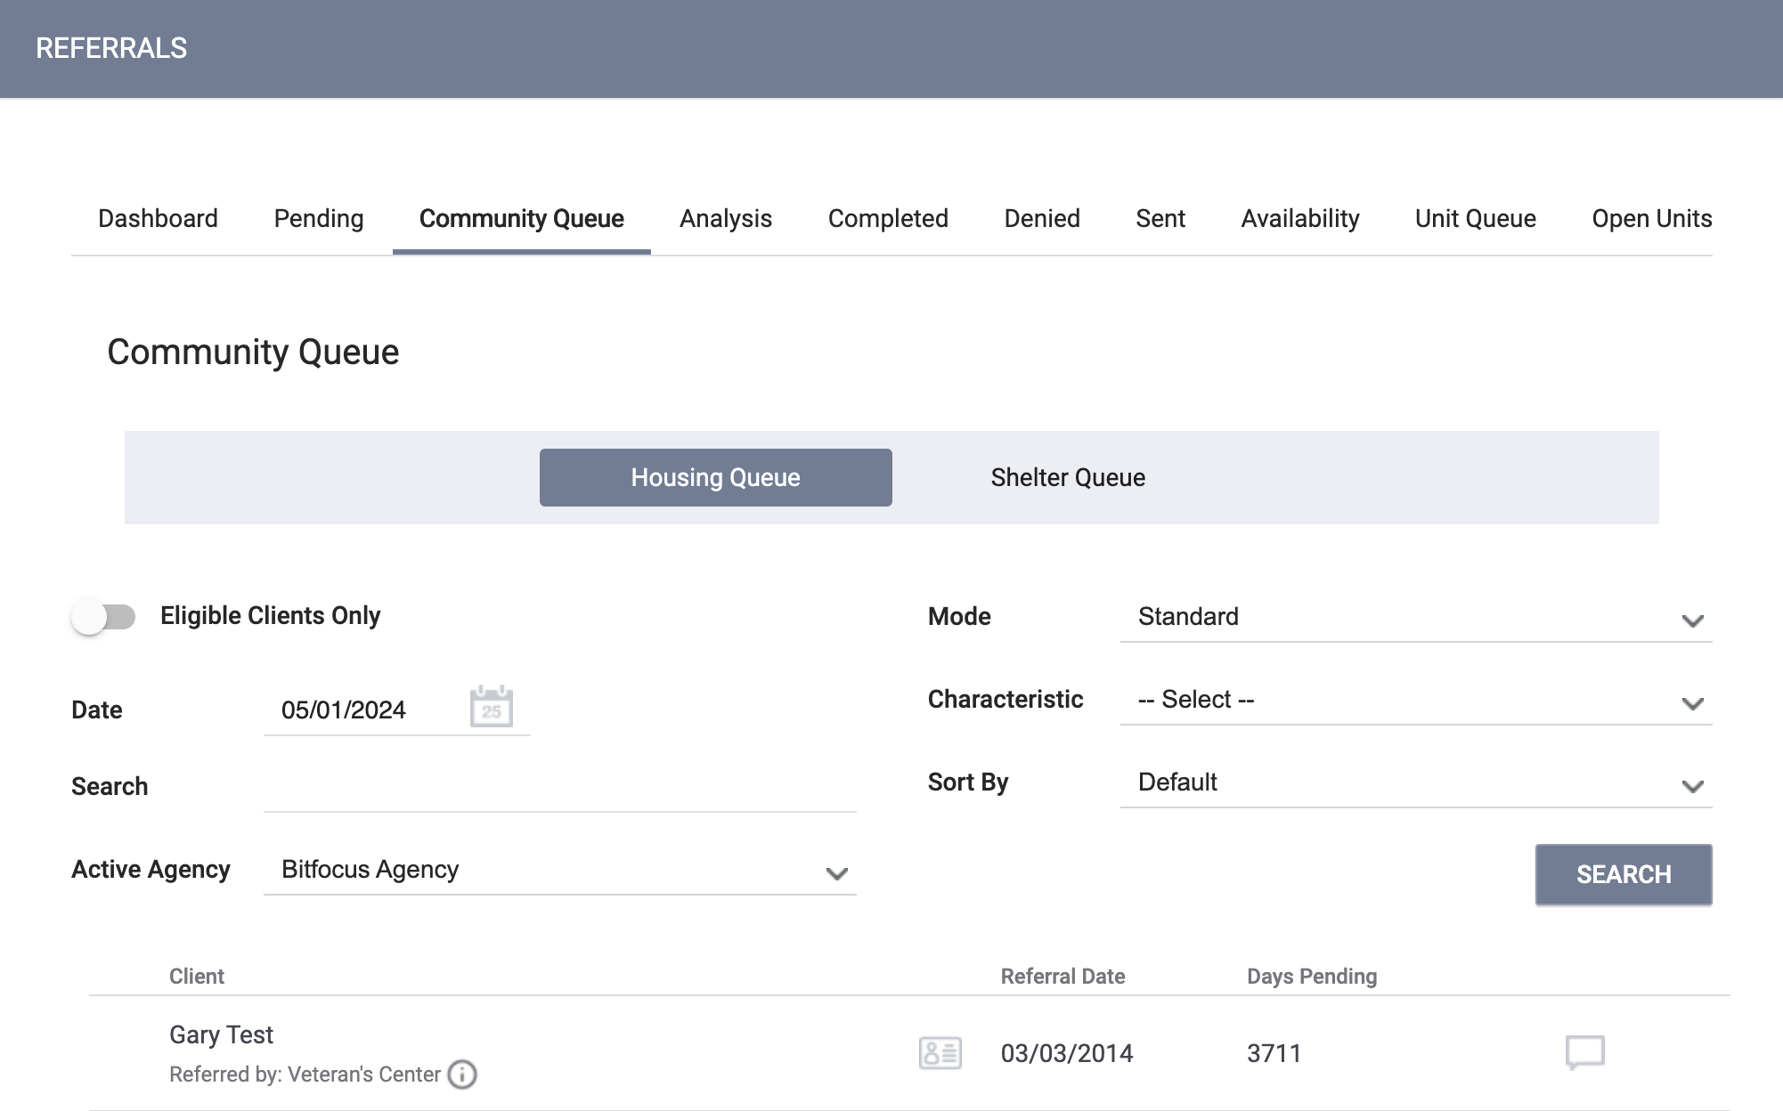Expand the Characteristic select list
This screenshot has width=1783, height=1111.
click(1414, 700)
